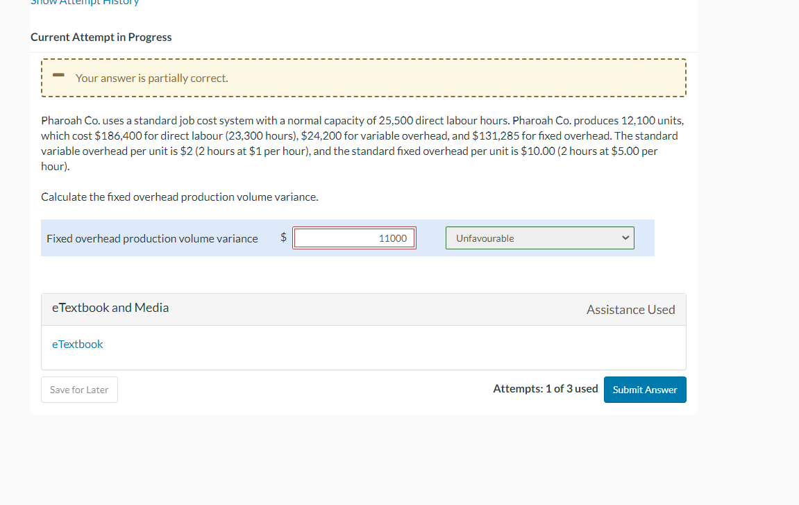Image resolution: width=799 pixels, height=505 pixels.
Task: Click the Show Attempt History link
Action: [x=83, y=3]
